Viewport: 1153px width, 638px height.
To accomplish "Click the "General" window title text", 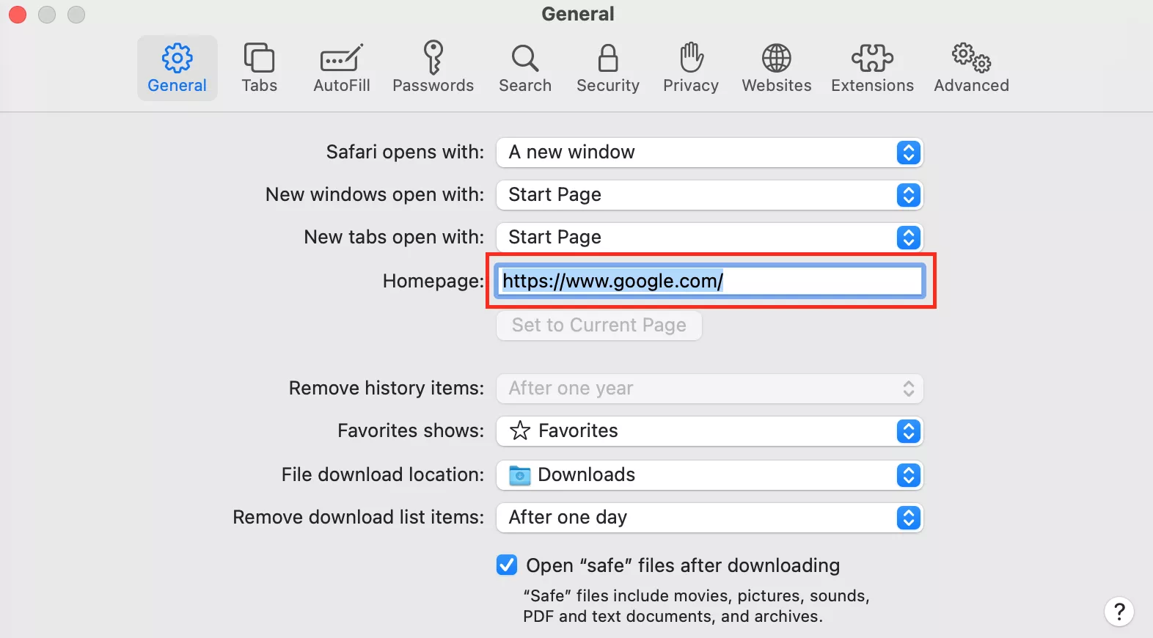I will [578, 14].
